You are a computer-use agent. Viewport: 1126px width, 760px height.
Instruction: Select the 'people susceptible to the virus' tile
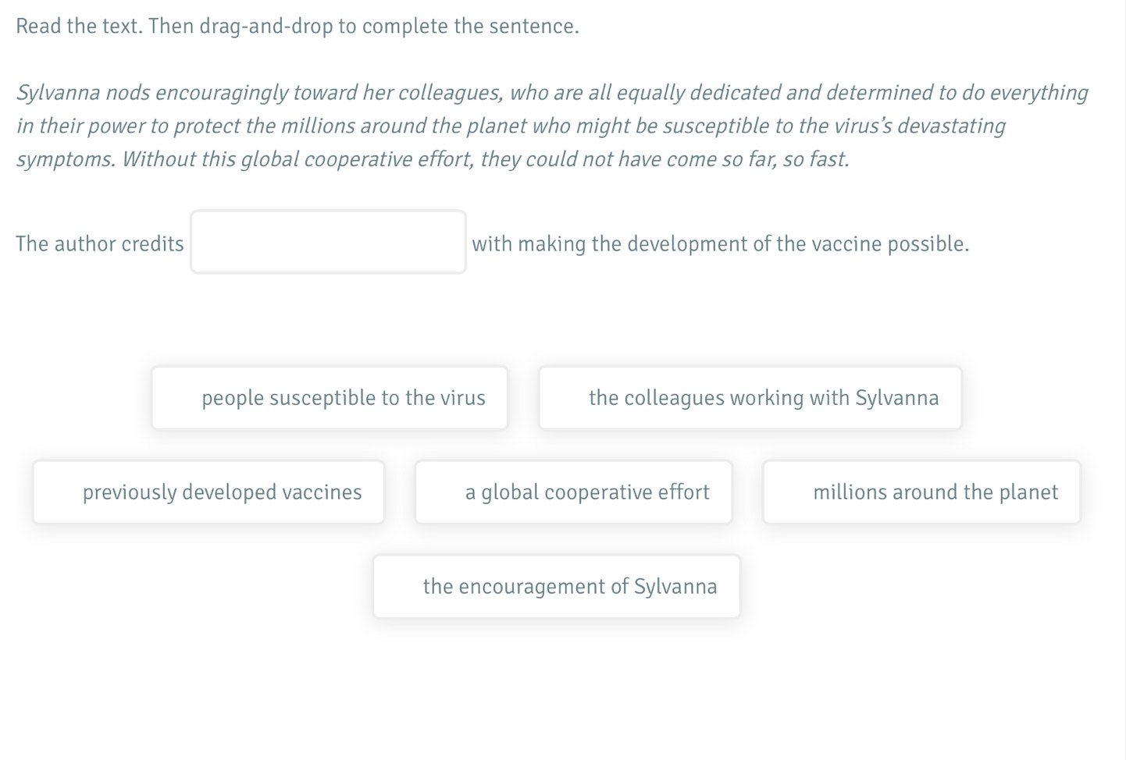pyautogui.click(x=330, y=398)
